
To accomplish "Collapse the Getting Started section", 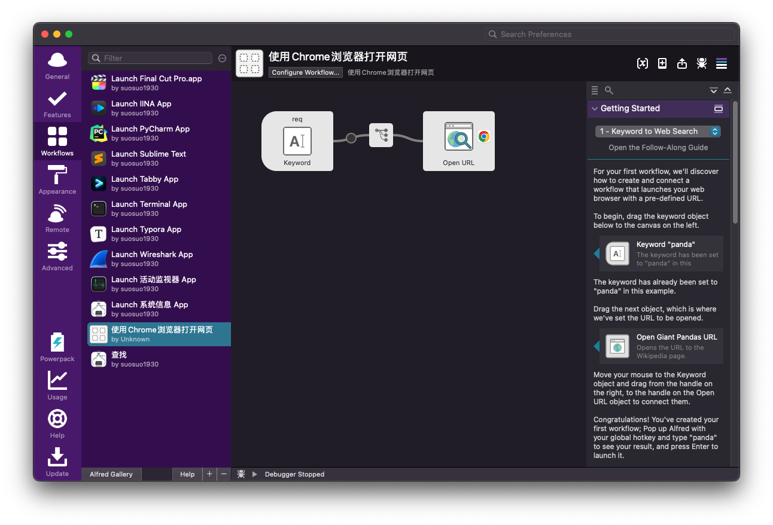I will [x=595, y=109].
